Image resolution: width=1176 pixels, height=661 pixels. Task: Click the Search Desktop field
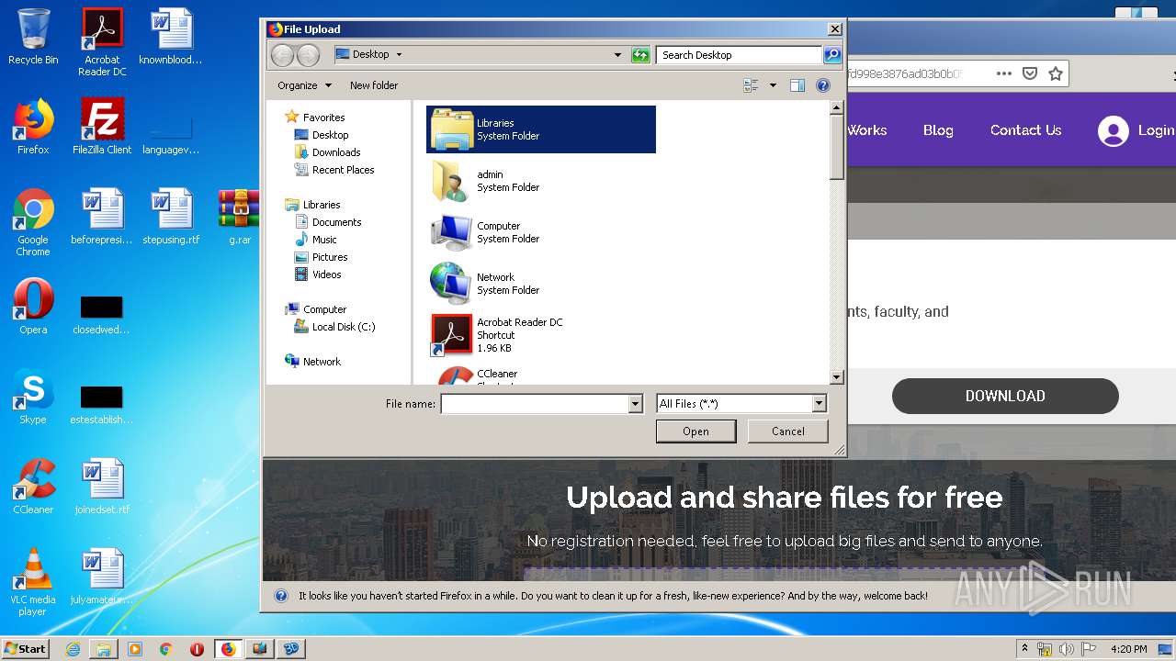pos(740,55)
